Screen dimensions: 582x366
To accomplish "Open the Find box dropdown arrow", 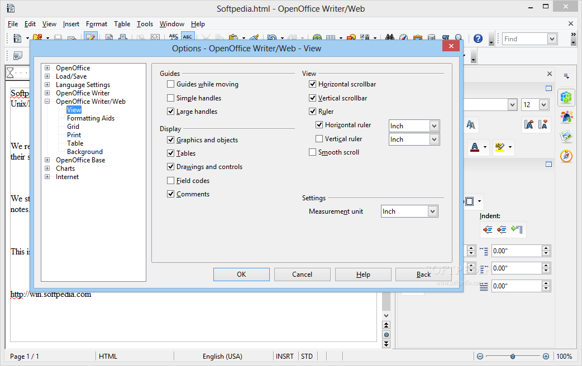I will tap(552, 39).
